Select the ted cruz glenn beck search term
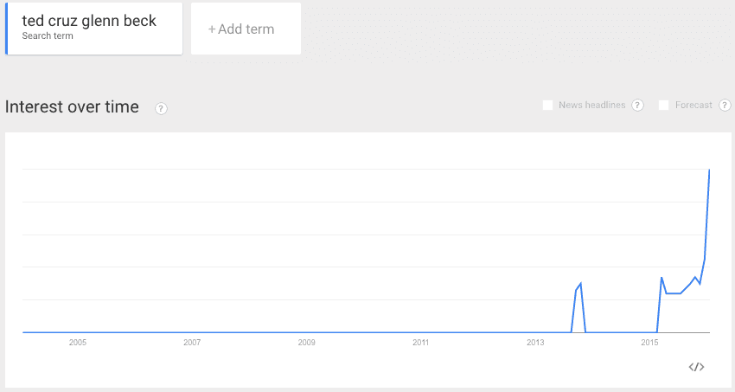The image size is (735, 392). click(x=93, y=29)
